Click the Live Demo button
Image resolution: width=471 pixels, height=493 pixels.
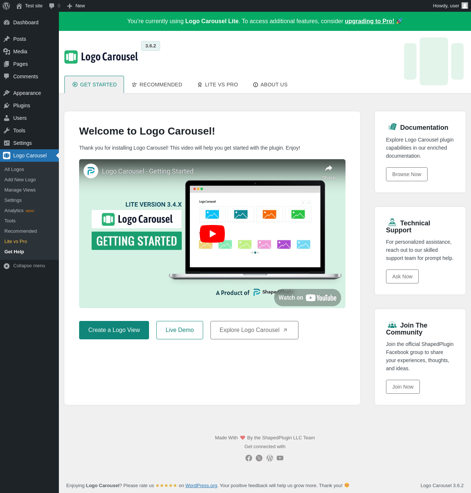pos(180,330)
